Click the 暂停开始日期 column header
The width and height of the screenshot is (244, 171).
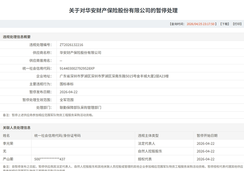[x=207, y=135]
